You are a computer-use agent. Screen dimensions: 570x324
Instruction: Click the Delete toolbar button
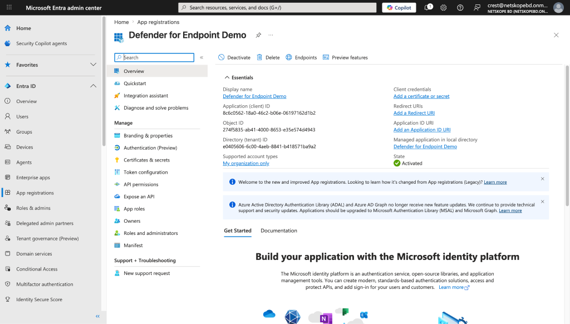(x=268, y=57)
